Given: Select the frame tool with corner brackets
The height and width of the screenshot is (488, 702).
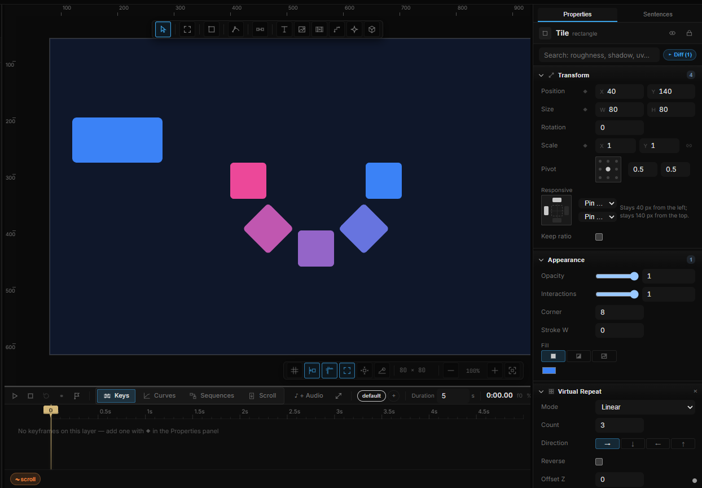Looking at the screenshot, I should point(187,29).
